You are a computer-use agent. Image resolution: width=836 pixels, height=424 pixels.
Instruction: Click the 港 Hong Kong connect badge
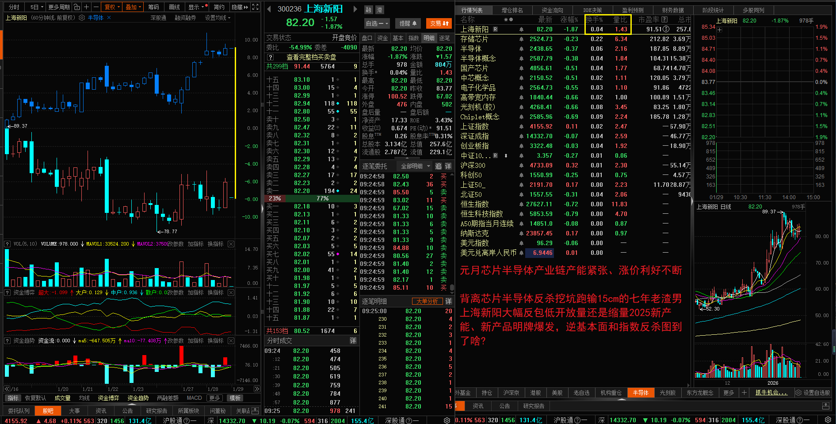click(379, 10)
